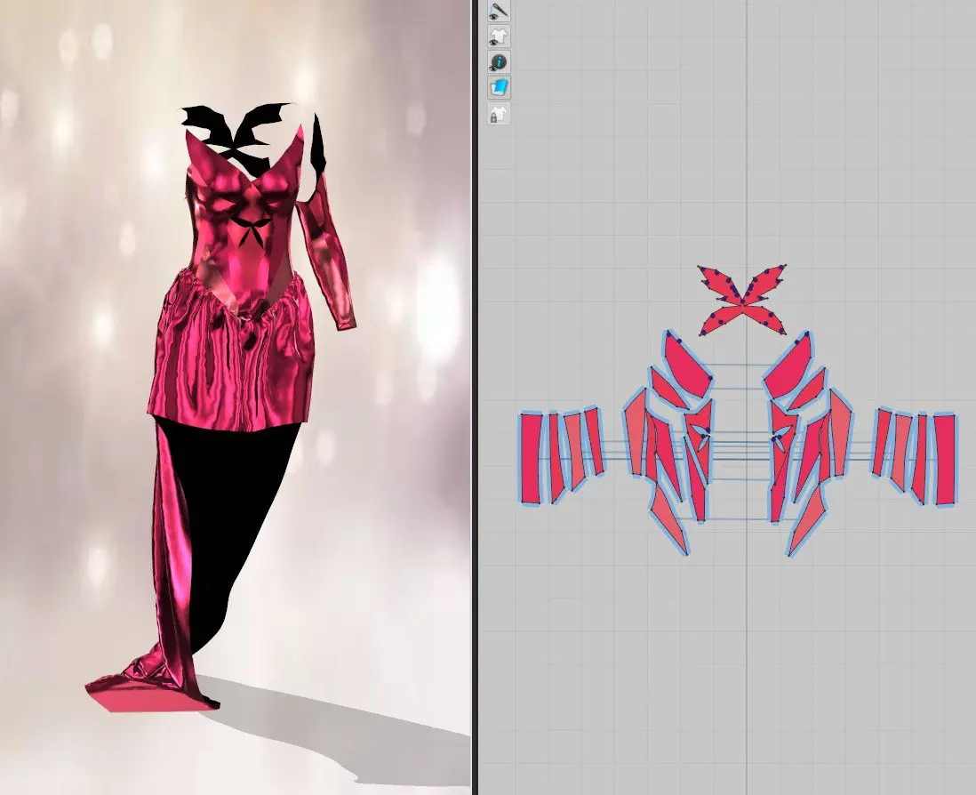Screen dimensions: 976x795
Task: Click the locked t-shirt pattern icon
Action: click(499, 115)
